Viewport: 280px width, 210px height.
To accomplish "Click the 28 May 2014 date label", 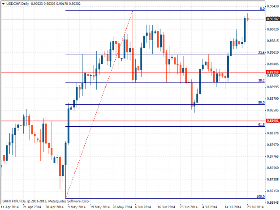I will (122, 207).
